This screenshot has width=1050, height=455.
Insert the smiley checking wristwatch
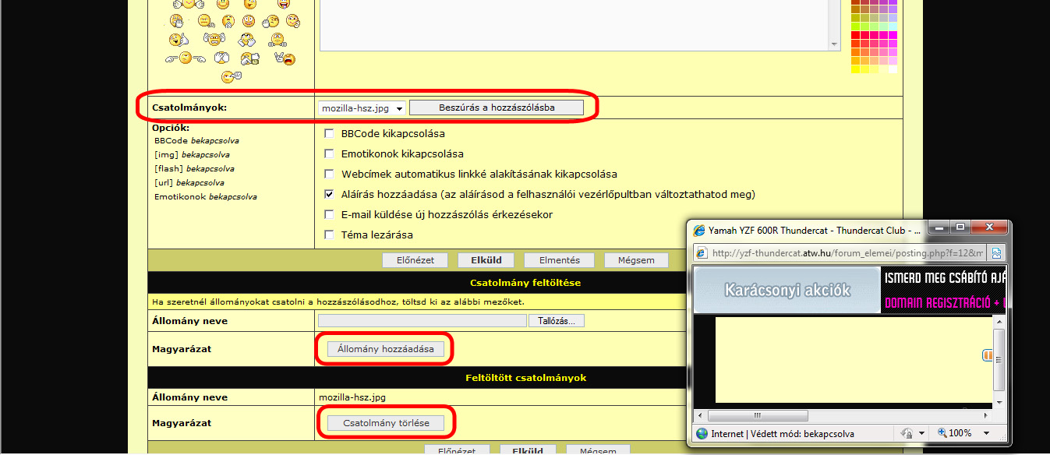coord(250,58)
